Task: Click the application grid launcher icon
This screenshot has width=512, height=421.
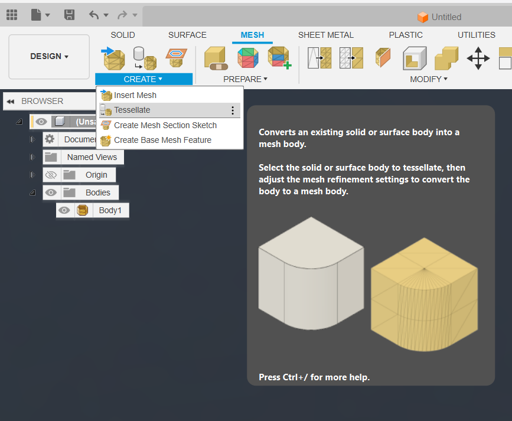Action: (x=11, y=15)
